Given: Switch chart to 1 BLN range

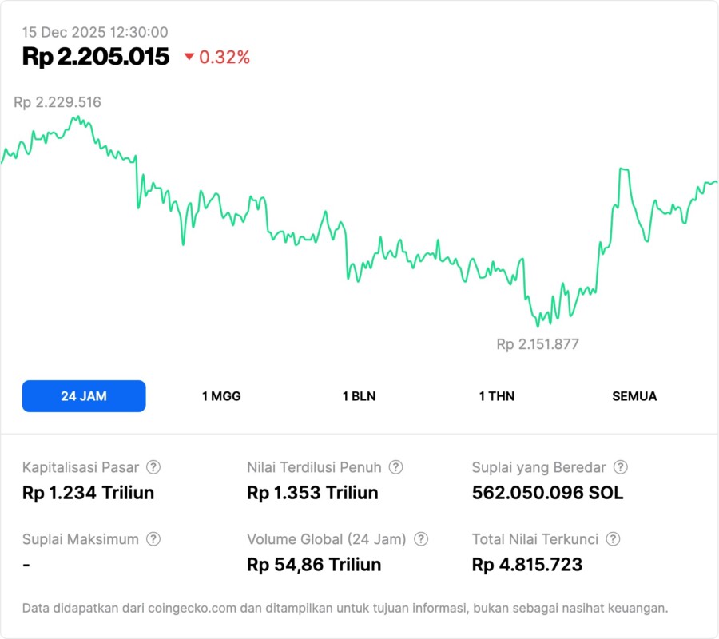Looking at the screenshot, I should coord(359,396).
